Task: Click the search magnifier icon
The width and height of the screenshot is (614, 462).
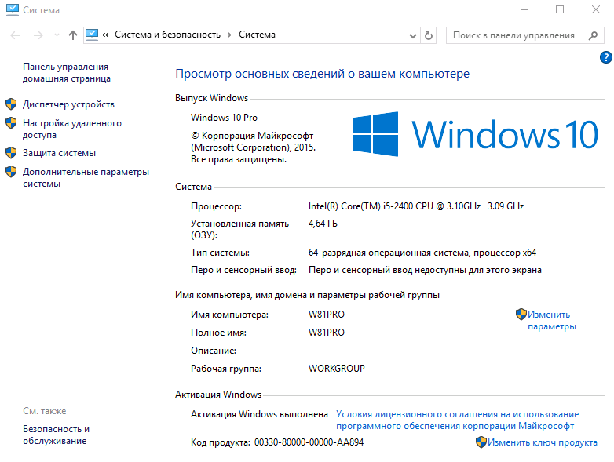Action: (593, 35)
